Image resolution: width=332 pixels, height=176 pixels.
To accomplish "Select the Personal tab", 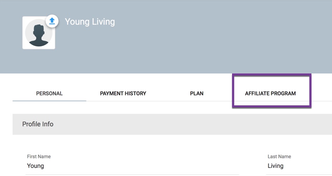I will [49, 93].
